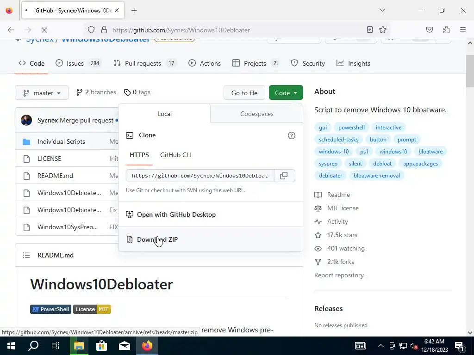Open README.md in file list
The height and width of the screenshot is (355, 474).
(55, 176)
